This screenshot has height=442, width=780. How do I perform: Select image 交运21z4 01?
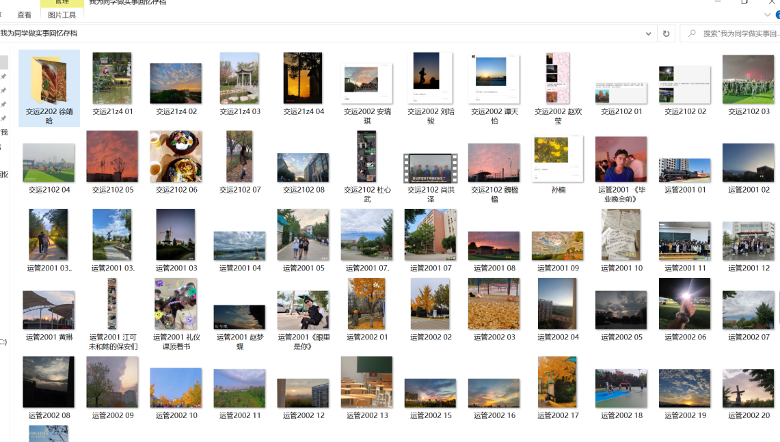(x=112, y=79)
